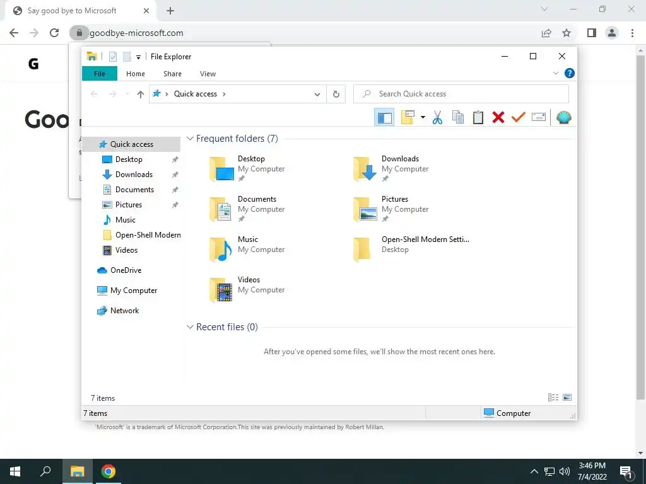Toggle Chrome side panel icon
The height and width of the screenshot is (484, 646).
592,33
